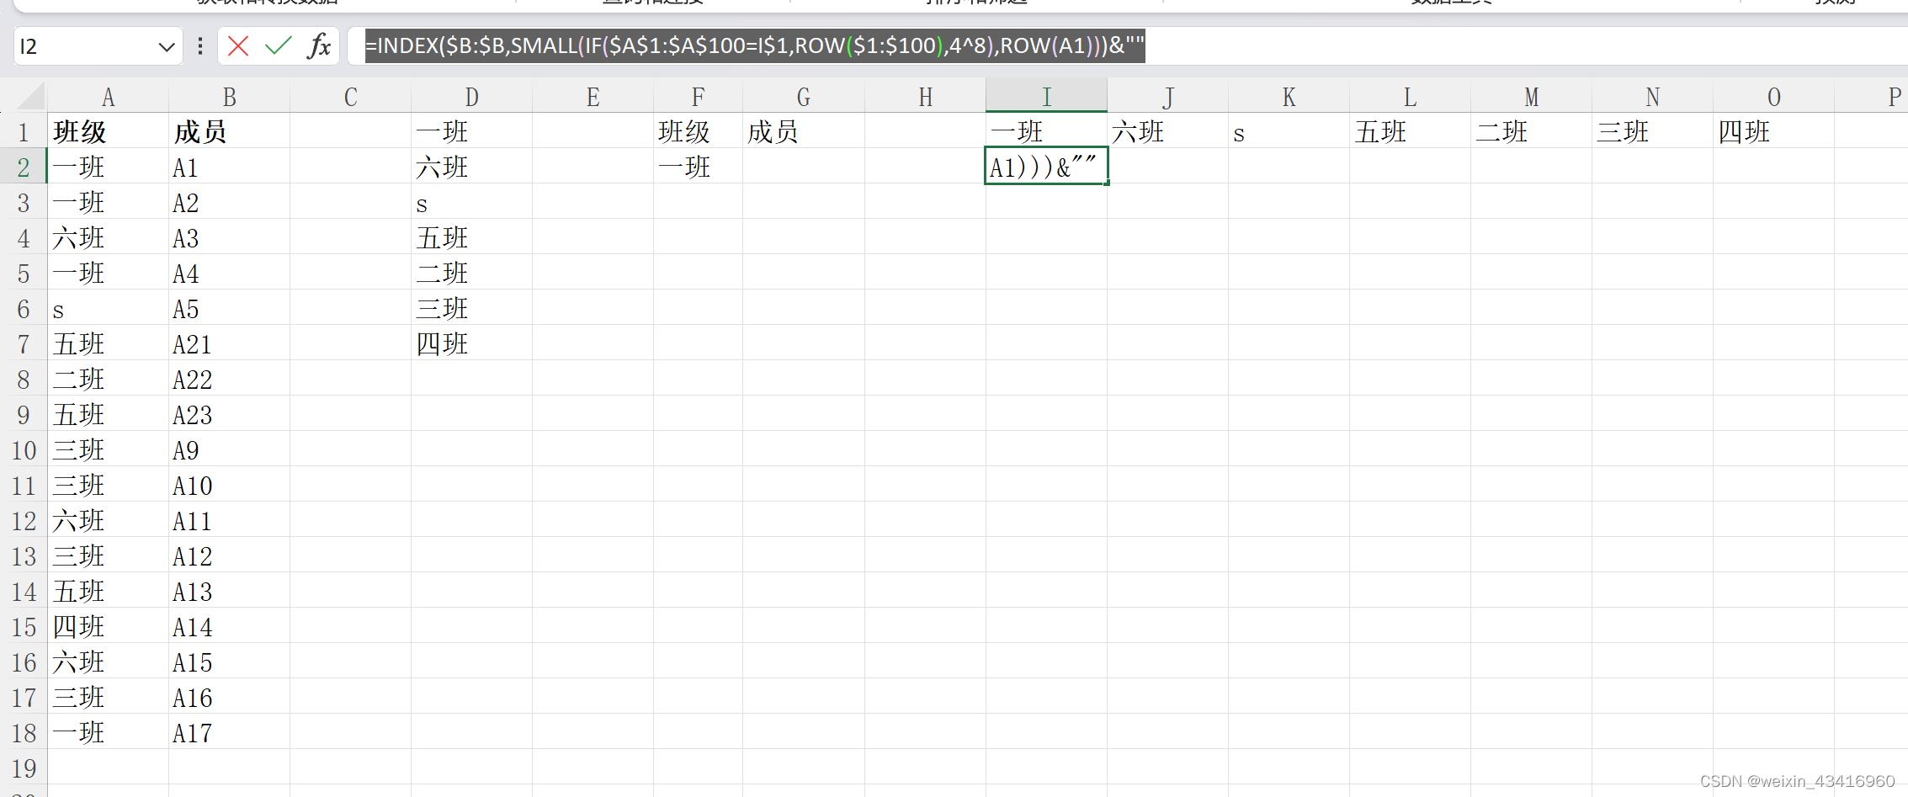This screenshot has width=1908, height=797.
Task: Select column B header
Action: click(229, 97)
